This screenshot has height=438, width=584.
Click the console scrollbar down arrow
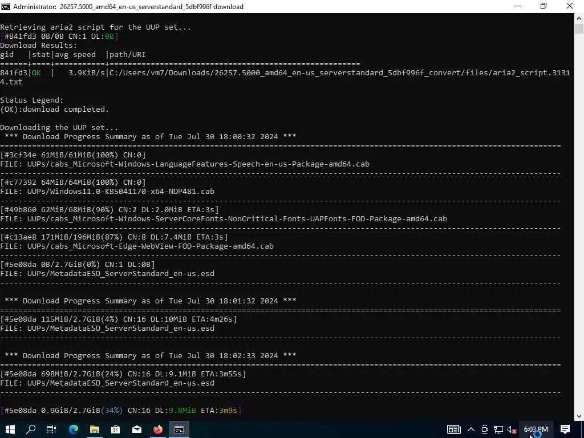[579, 416]
